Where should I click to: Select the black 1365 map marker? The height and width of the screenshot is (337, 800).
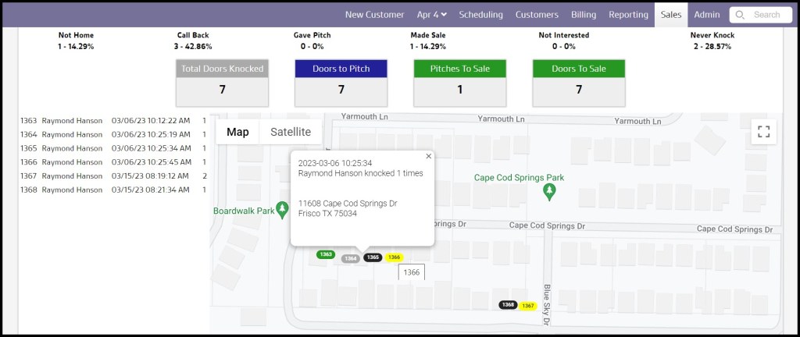point(373,257)
